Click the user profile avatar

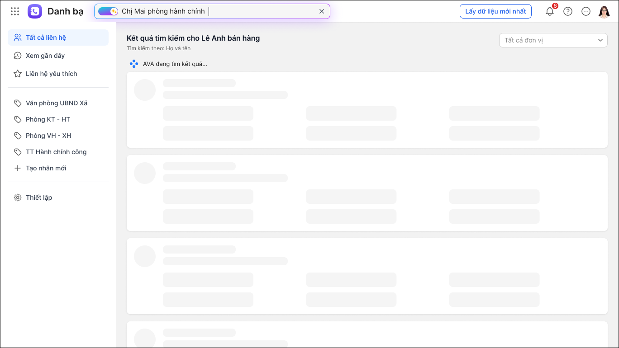coord(604,11)
